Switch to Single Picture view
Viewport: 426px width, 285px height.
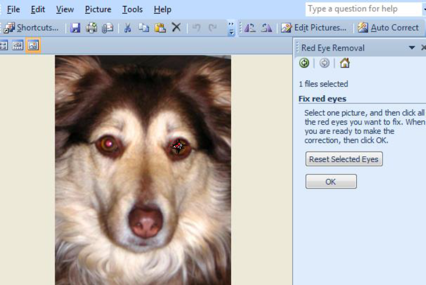click(33, 45)
